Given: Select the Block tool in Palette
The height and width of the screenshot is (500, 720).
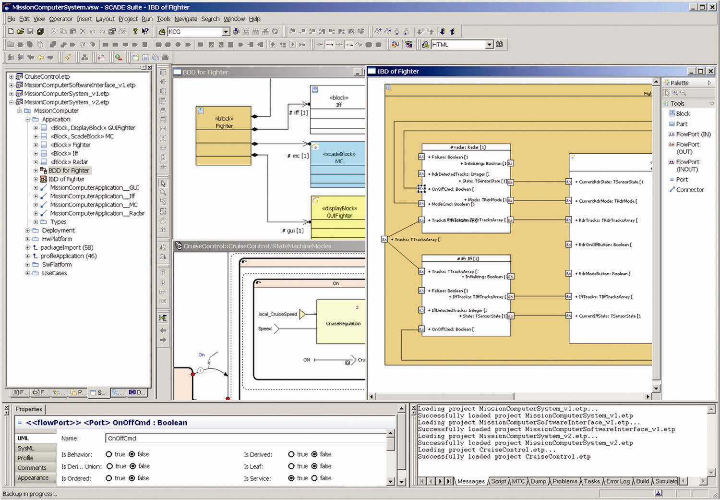Looking at the screenshot, I should [679, 114].
